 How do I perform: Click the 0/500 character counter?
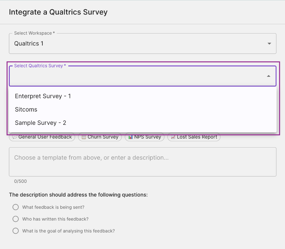pos(20,181)
